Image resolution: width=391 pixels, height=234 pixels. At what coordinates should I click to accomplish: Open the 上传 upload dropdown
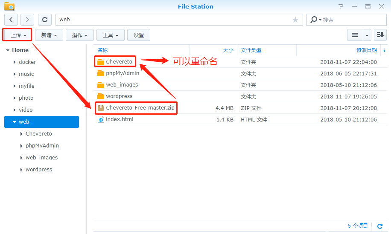coord(18,35)
